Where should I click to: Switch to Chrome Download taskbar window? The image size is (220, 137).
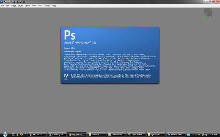point(77,135)
